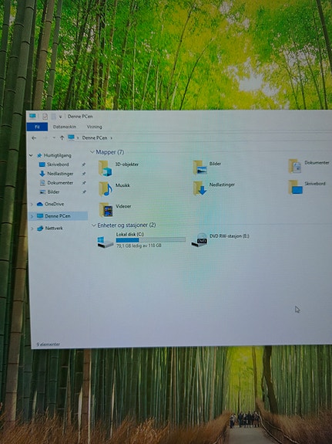Go back with the left arrow button

(x=34, y=138)
